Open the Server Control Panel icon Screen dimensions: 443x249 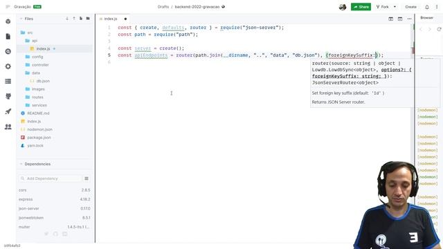tap(8, 82)
